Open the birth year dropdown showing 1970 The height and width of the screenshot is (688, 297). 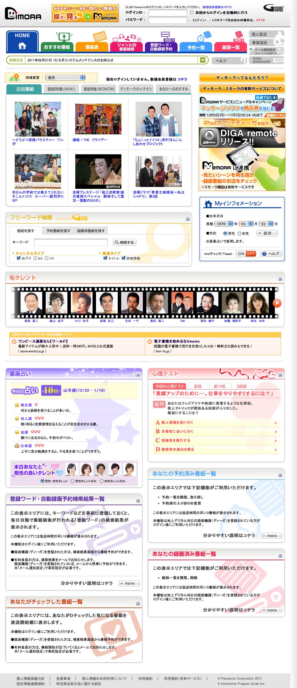[224, 224]
